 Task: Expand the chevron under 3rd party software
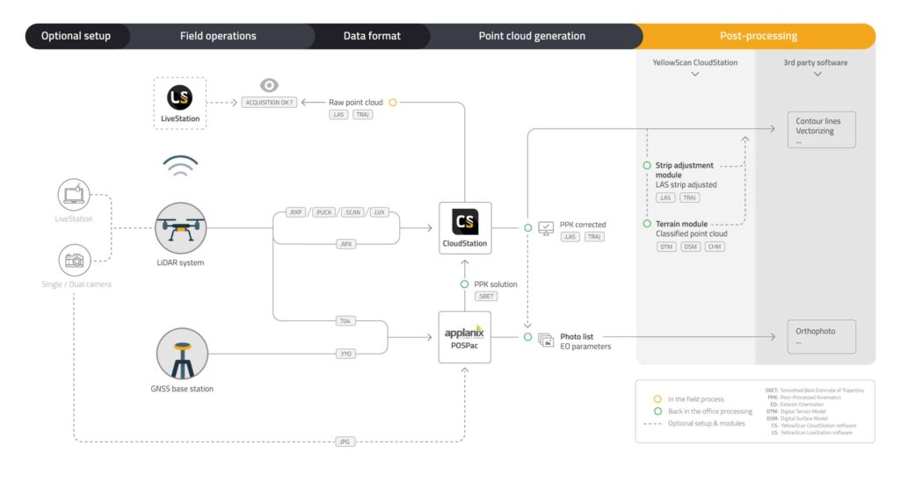tap(817, 75)
